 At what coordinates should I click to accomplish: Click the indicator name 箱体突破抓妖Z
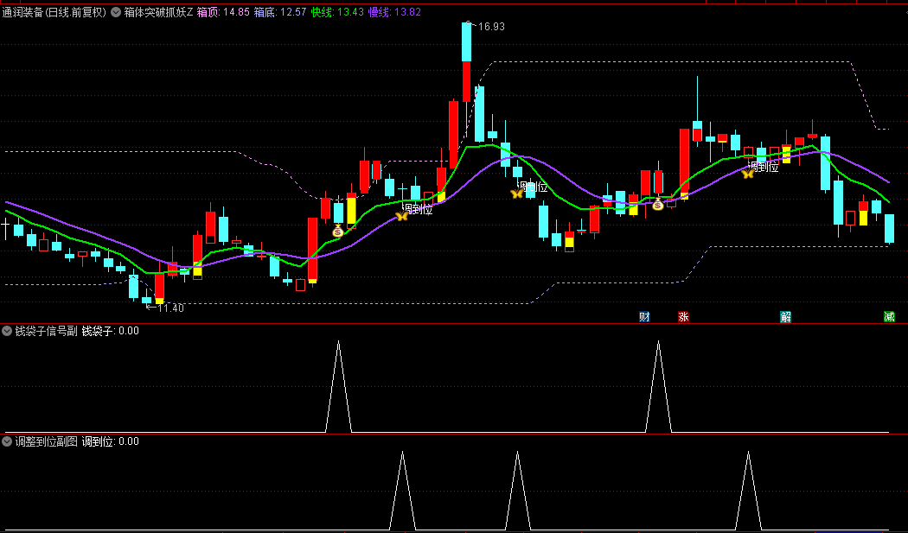point(158,12)
